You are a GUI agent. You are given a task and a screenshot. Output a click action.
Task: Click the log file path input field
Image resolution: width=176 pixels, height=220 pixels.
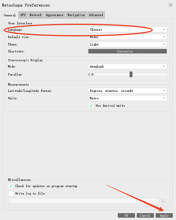(x=84, y=201)
